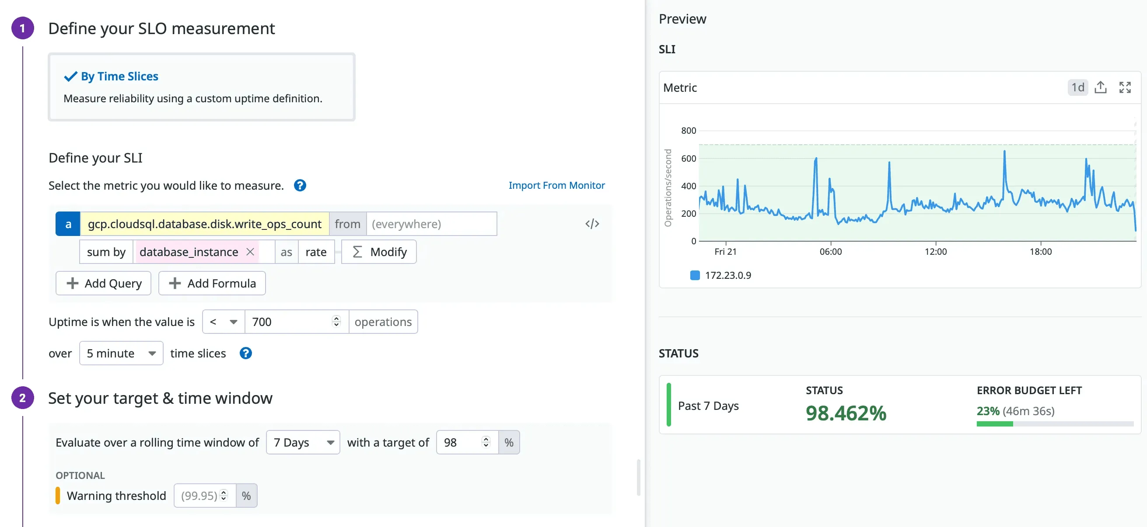Switch the query to code editor view
Screen dimensions: 1147x527
pos(592,224)
